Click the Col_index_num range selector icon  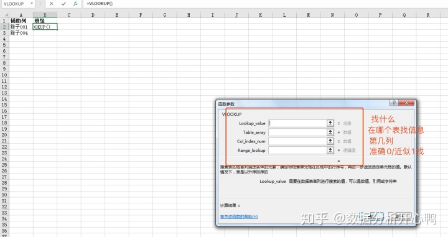click(330, 141)
